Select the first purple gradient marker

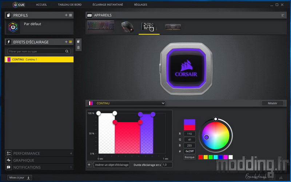(x=140, y=114)
